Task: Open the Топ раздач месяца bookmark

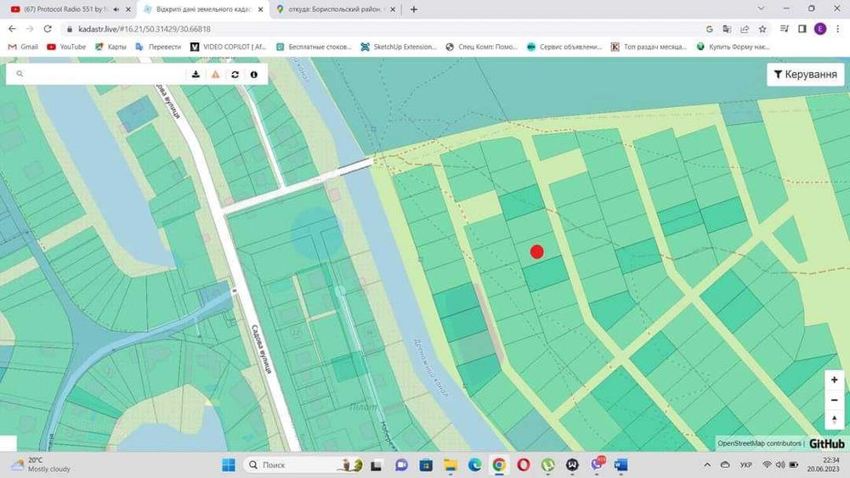Action: [649, 47]
